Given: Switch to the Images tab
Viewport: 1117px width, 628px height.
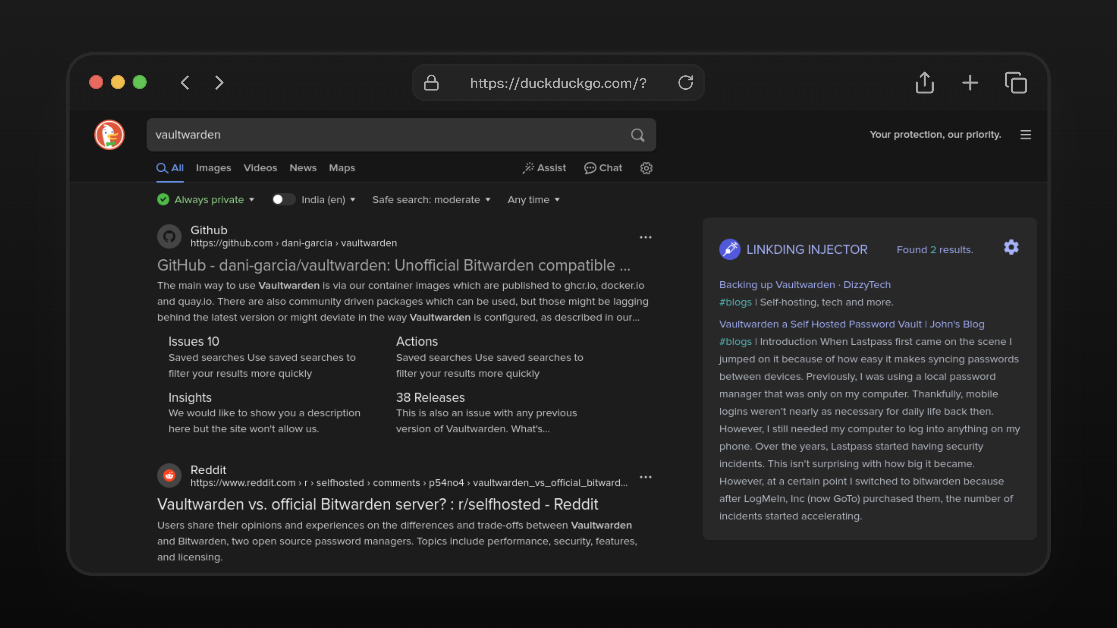Looking at the screenshot, I should 213,168.
